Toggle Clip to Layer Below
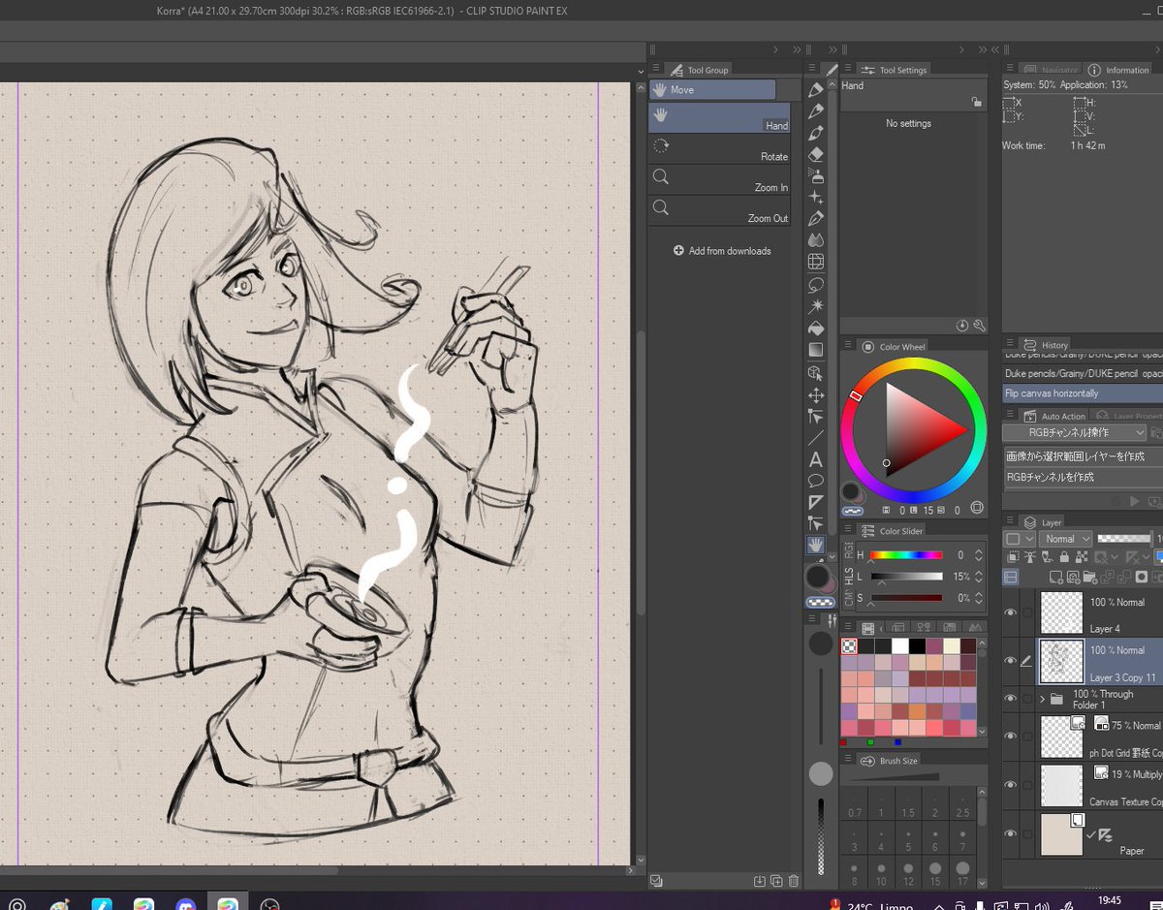Viewport: 1163px width, 910px height. tap(1014, 557)
